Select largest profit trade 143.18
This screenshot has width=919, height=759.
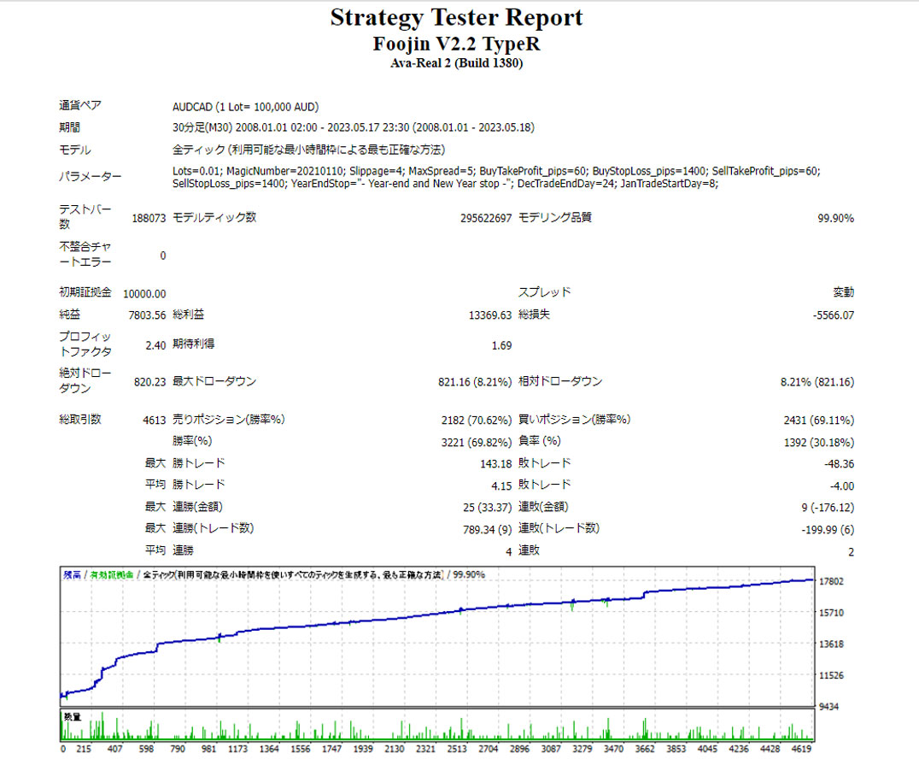pos(496,464)
